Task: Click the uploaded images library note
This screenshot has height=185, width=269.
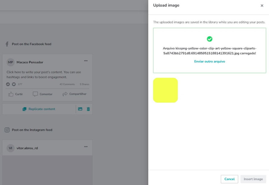Action: tap(209, 22)
